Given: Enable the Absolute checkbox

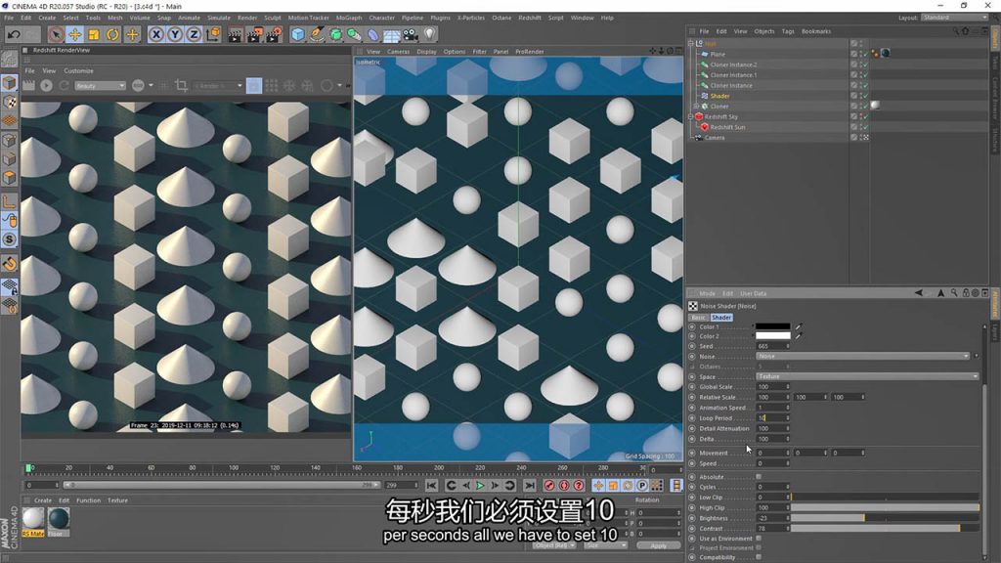Looking at the screenshot, I should coord(759,477).
